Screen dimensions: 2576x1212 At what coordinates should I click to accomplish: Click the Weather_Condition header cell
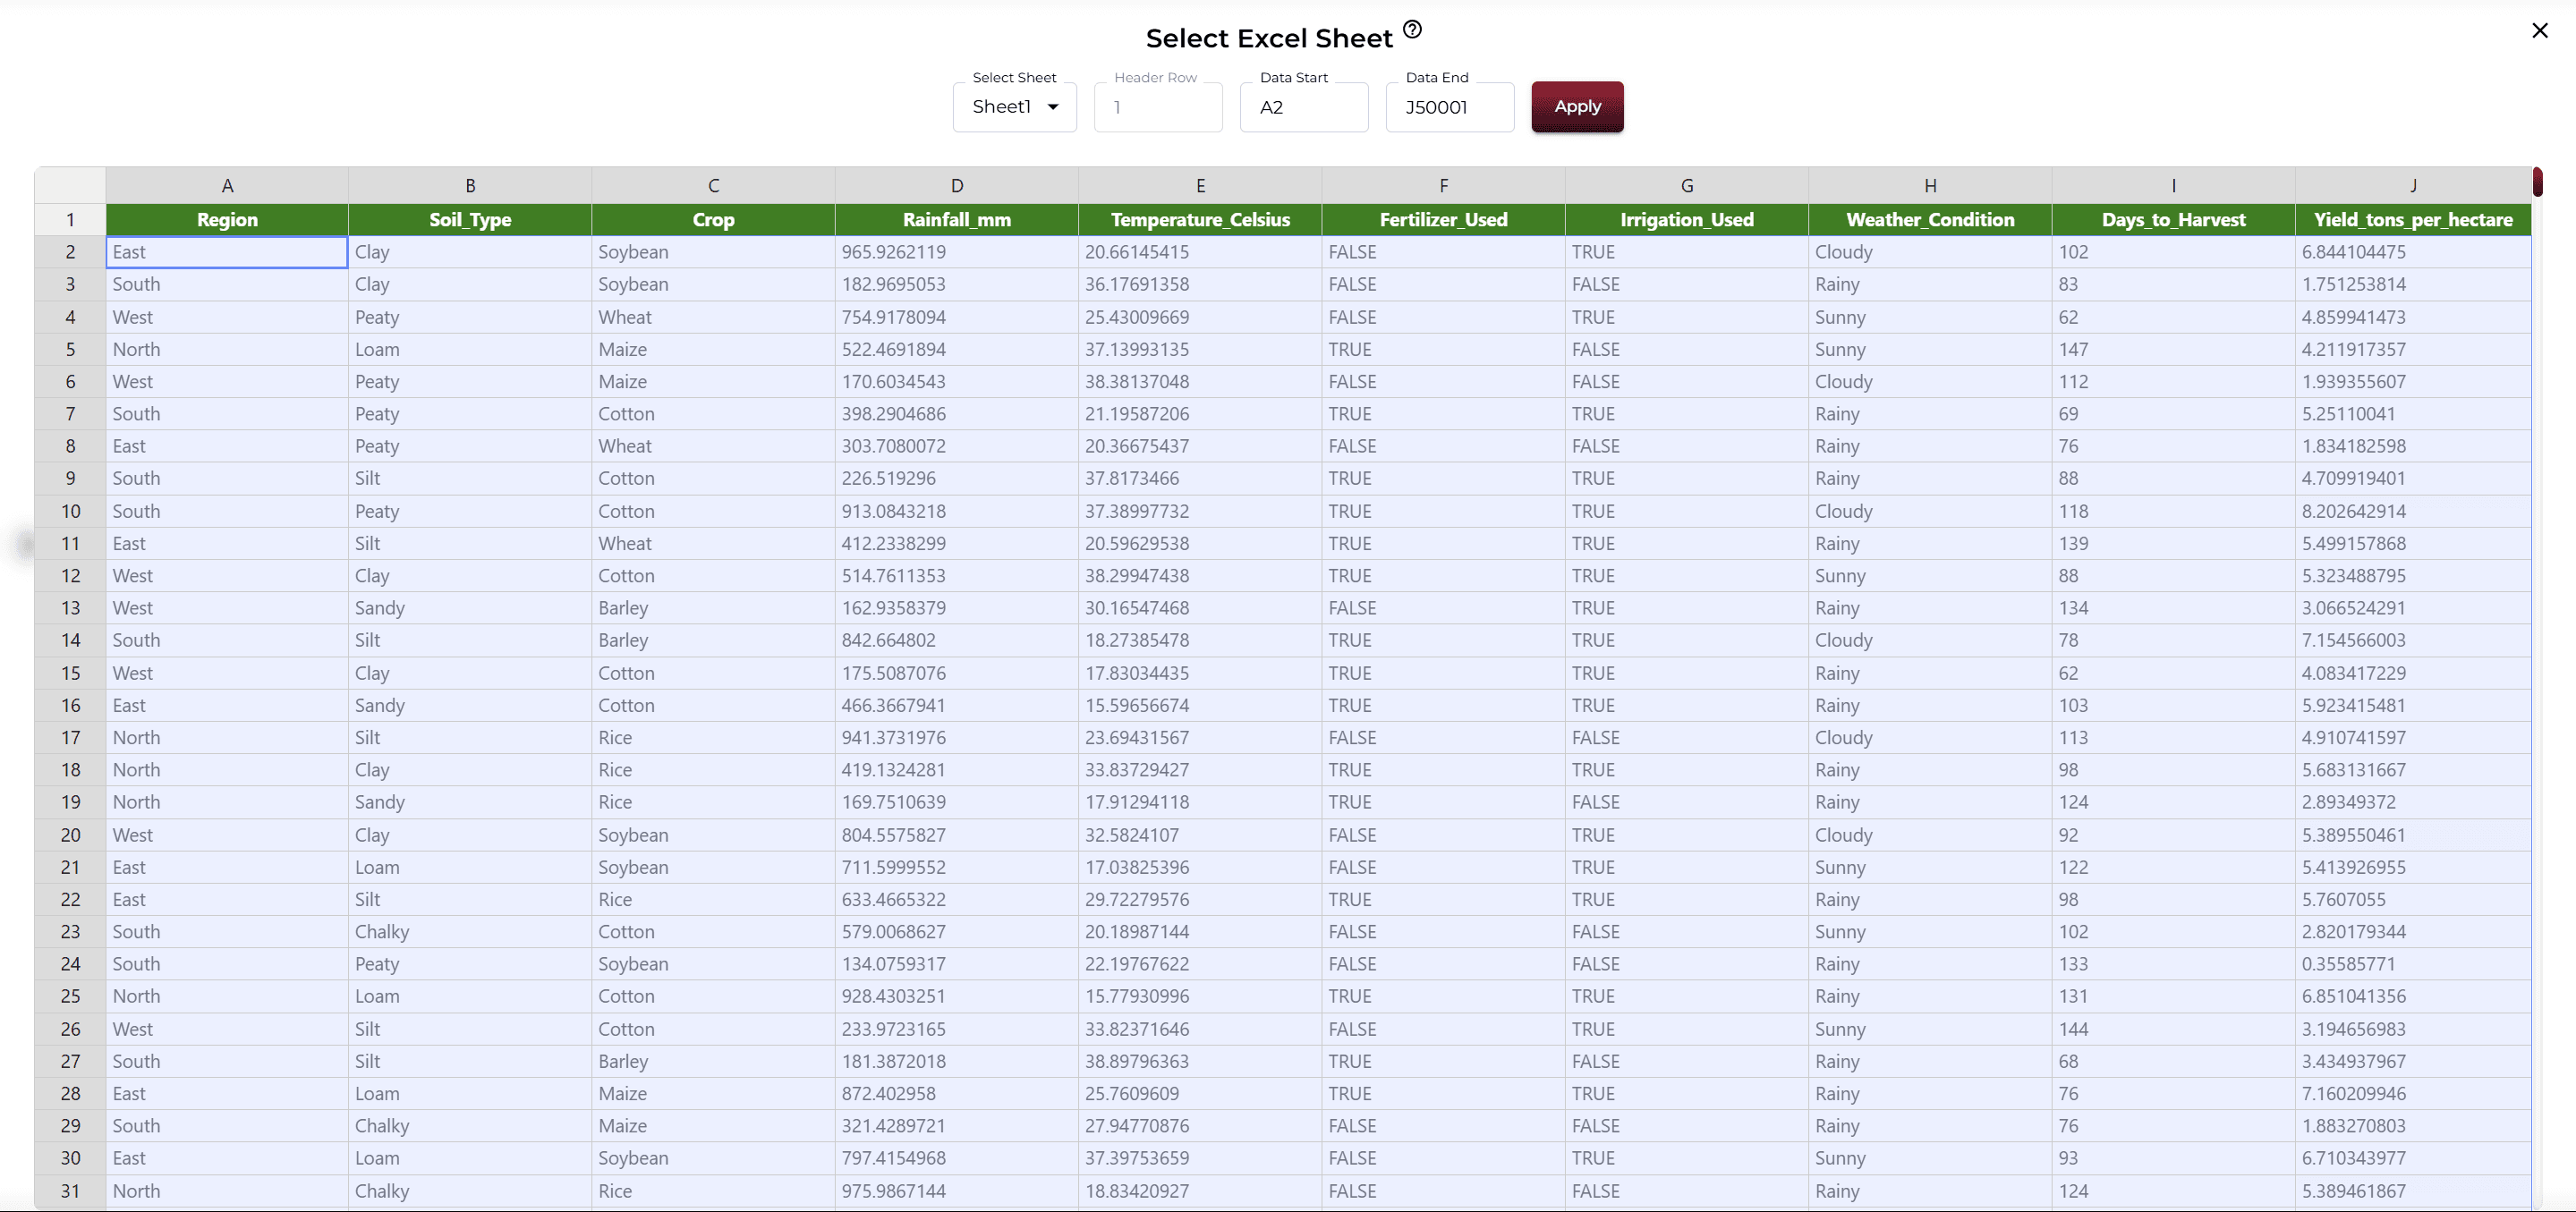pyautogui.click(x=1930, y=220)
